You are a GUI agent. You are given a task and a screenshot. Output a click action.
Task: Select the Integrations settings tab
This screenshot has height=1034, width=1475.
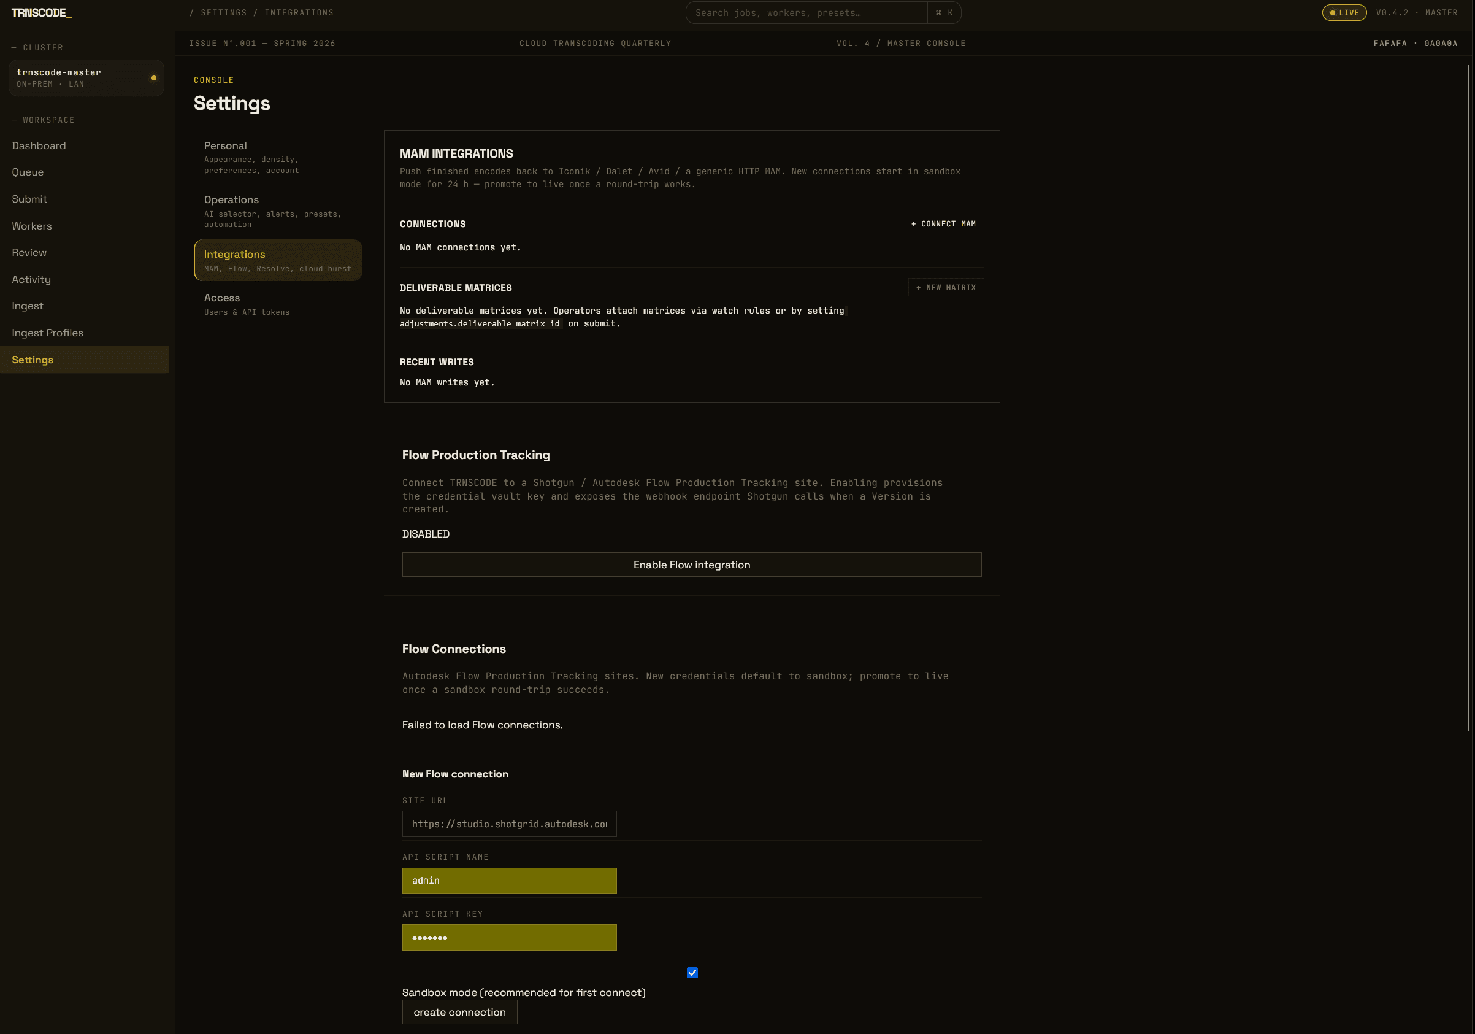pyautogui.click(x=278, y=260)
